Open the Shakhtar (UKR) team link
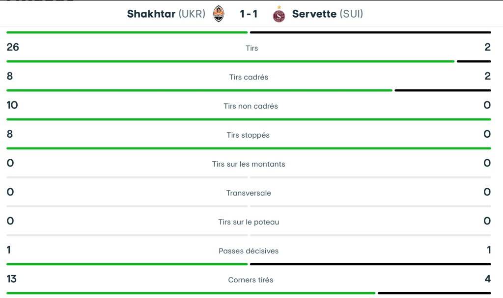 click(166, 14)
